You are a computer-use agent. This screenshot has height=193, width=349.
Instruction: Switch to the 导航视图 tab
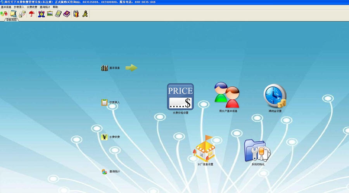point(11,20)
